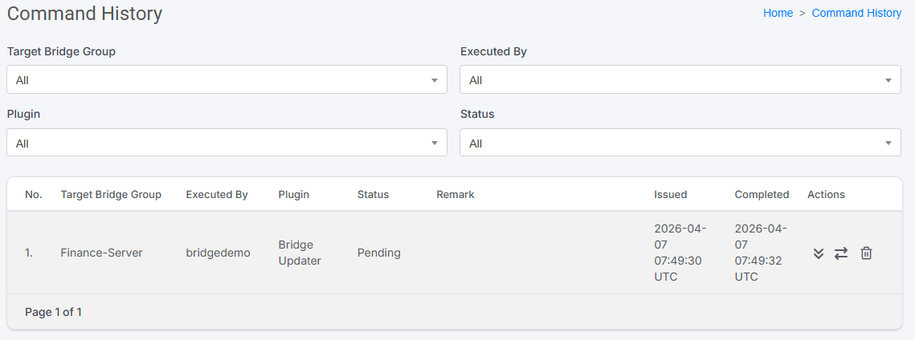Click the Issued column header
The width and height of the screenshot is (915, 340).
pos(670,195)
